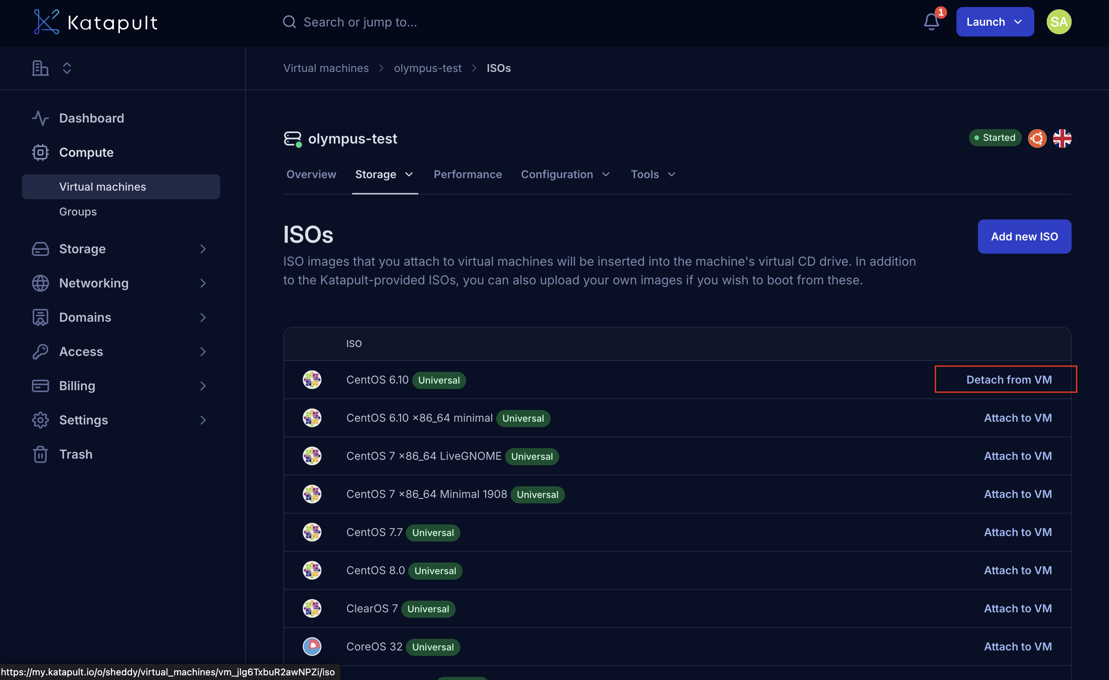
Task: Open the organization switcher arrows
Action: pyautogui.click(x=67, y=68)
